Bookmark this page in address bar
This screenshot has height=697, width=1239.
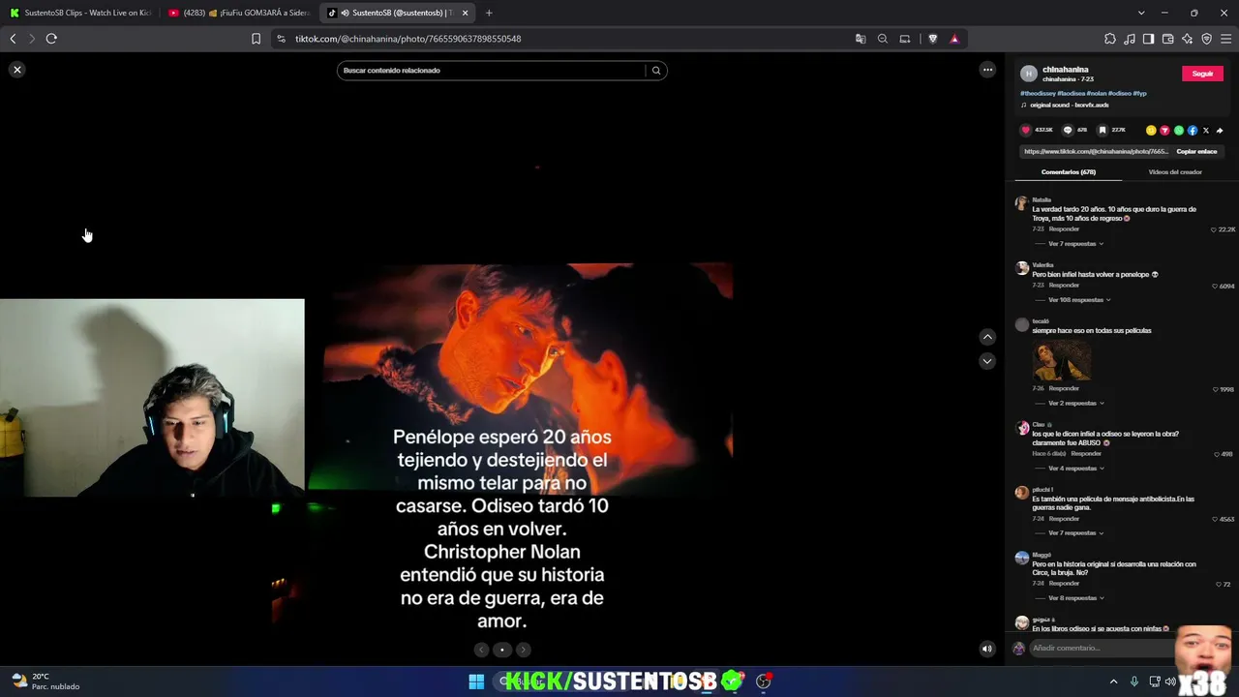(x=256, y=39)
